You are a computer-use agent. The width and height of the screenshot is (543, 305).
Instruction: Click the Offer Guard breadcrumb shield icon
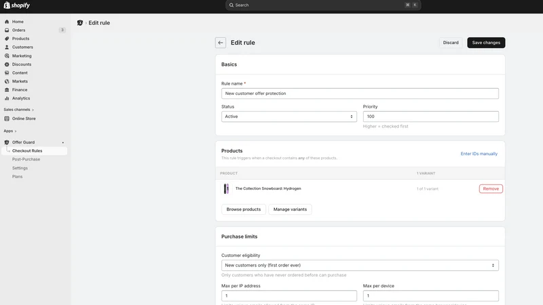[x=80, y=23]
